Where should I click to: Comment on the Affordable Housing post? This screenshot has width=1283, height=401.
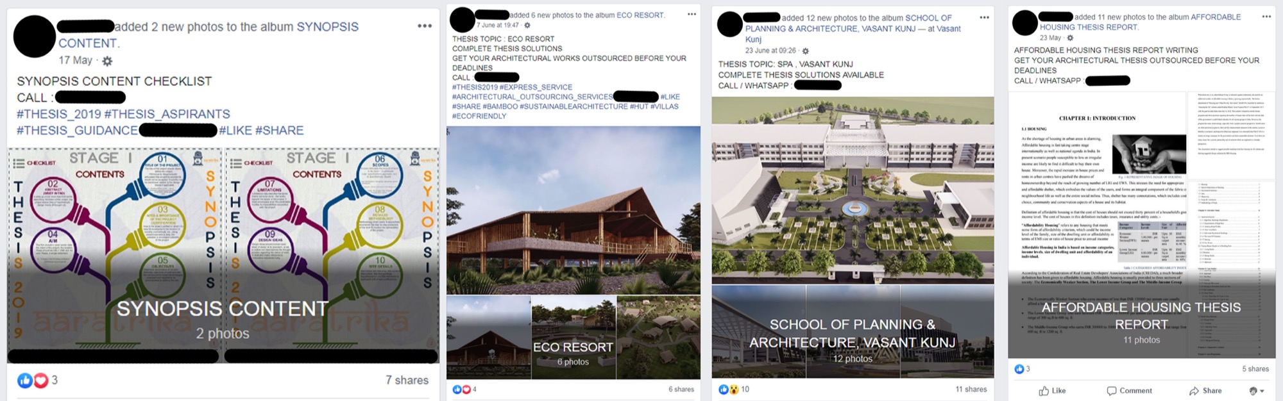tap(1129, 391)
